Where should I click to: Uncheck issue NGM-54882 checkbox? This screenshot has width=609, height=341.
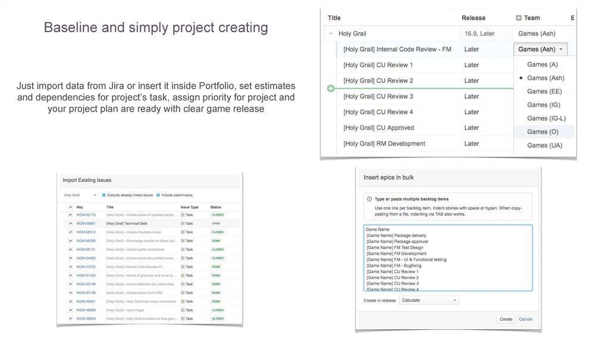point(70,258)
